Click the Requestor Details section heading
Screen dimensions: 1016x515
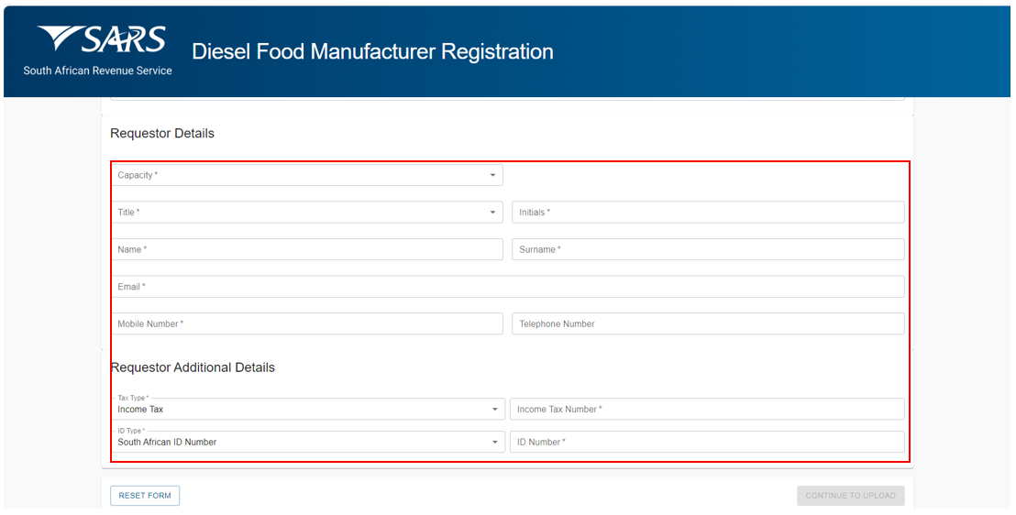tap(162, 134)
